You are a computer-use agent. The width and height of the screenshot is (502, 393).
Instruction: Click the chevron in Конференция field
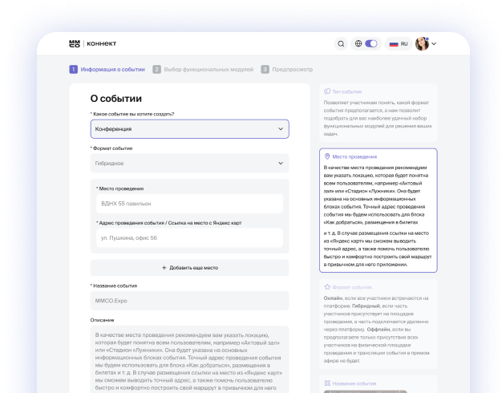click(281, 129)
